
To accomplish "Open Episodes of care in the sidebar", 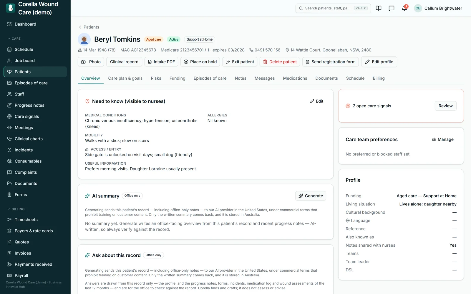I will [x=35, y=83].
